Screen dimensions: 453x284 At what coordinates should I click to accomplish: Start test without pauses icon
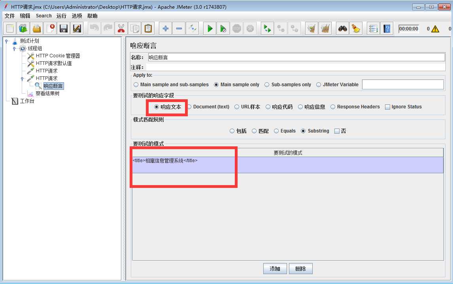[223, 28]
